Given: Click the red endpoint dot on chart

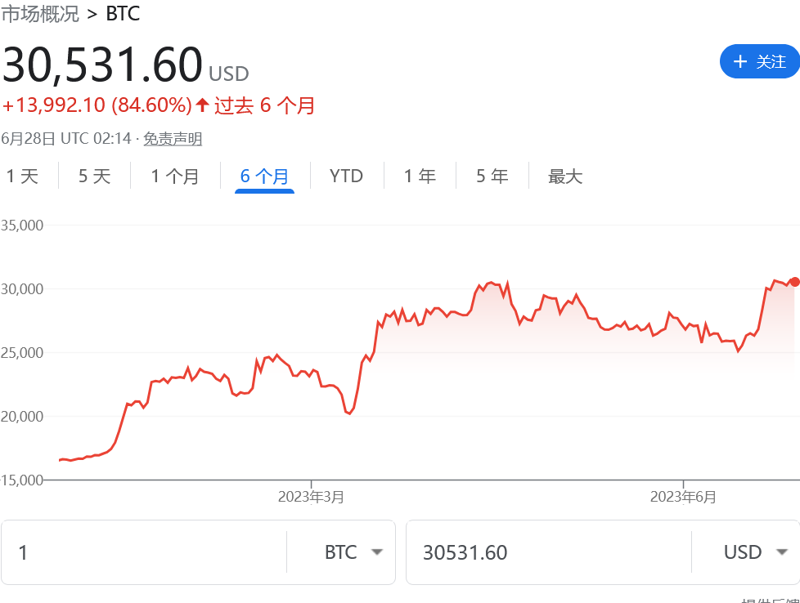Looking at the screenshot, I should click(x=794, y=281).
